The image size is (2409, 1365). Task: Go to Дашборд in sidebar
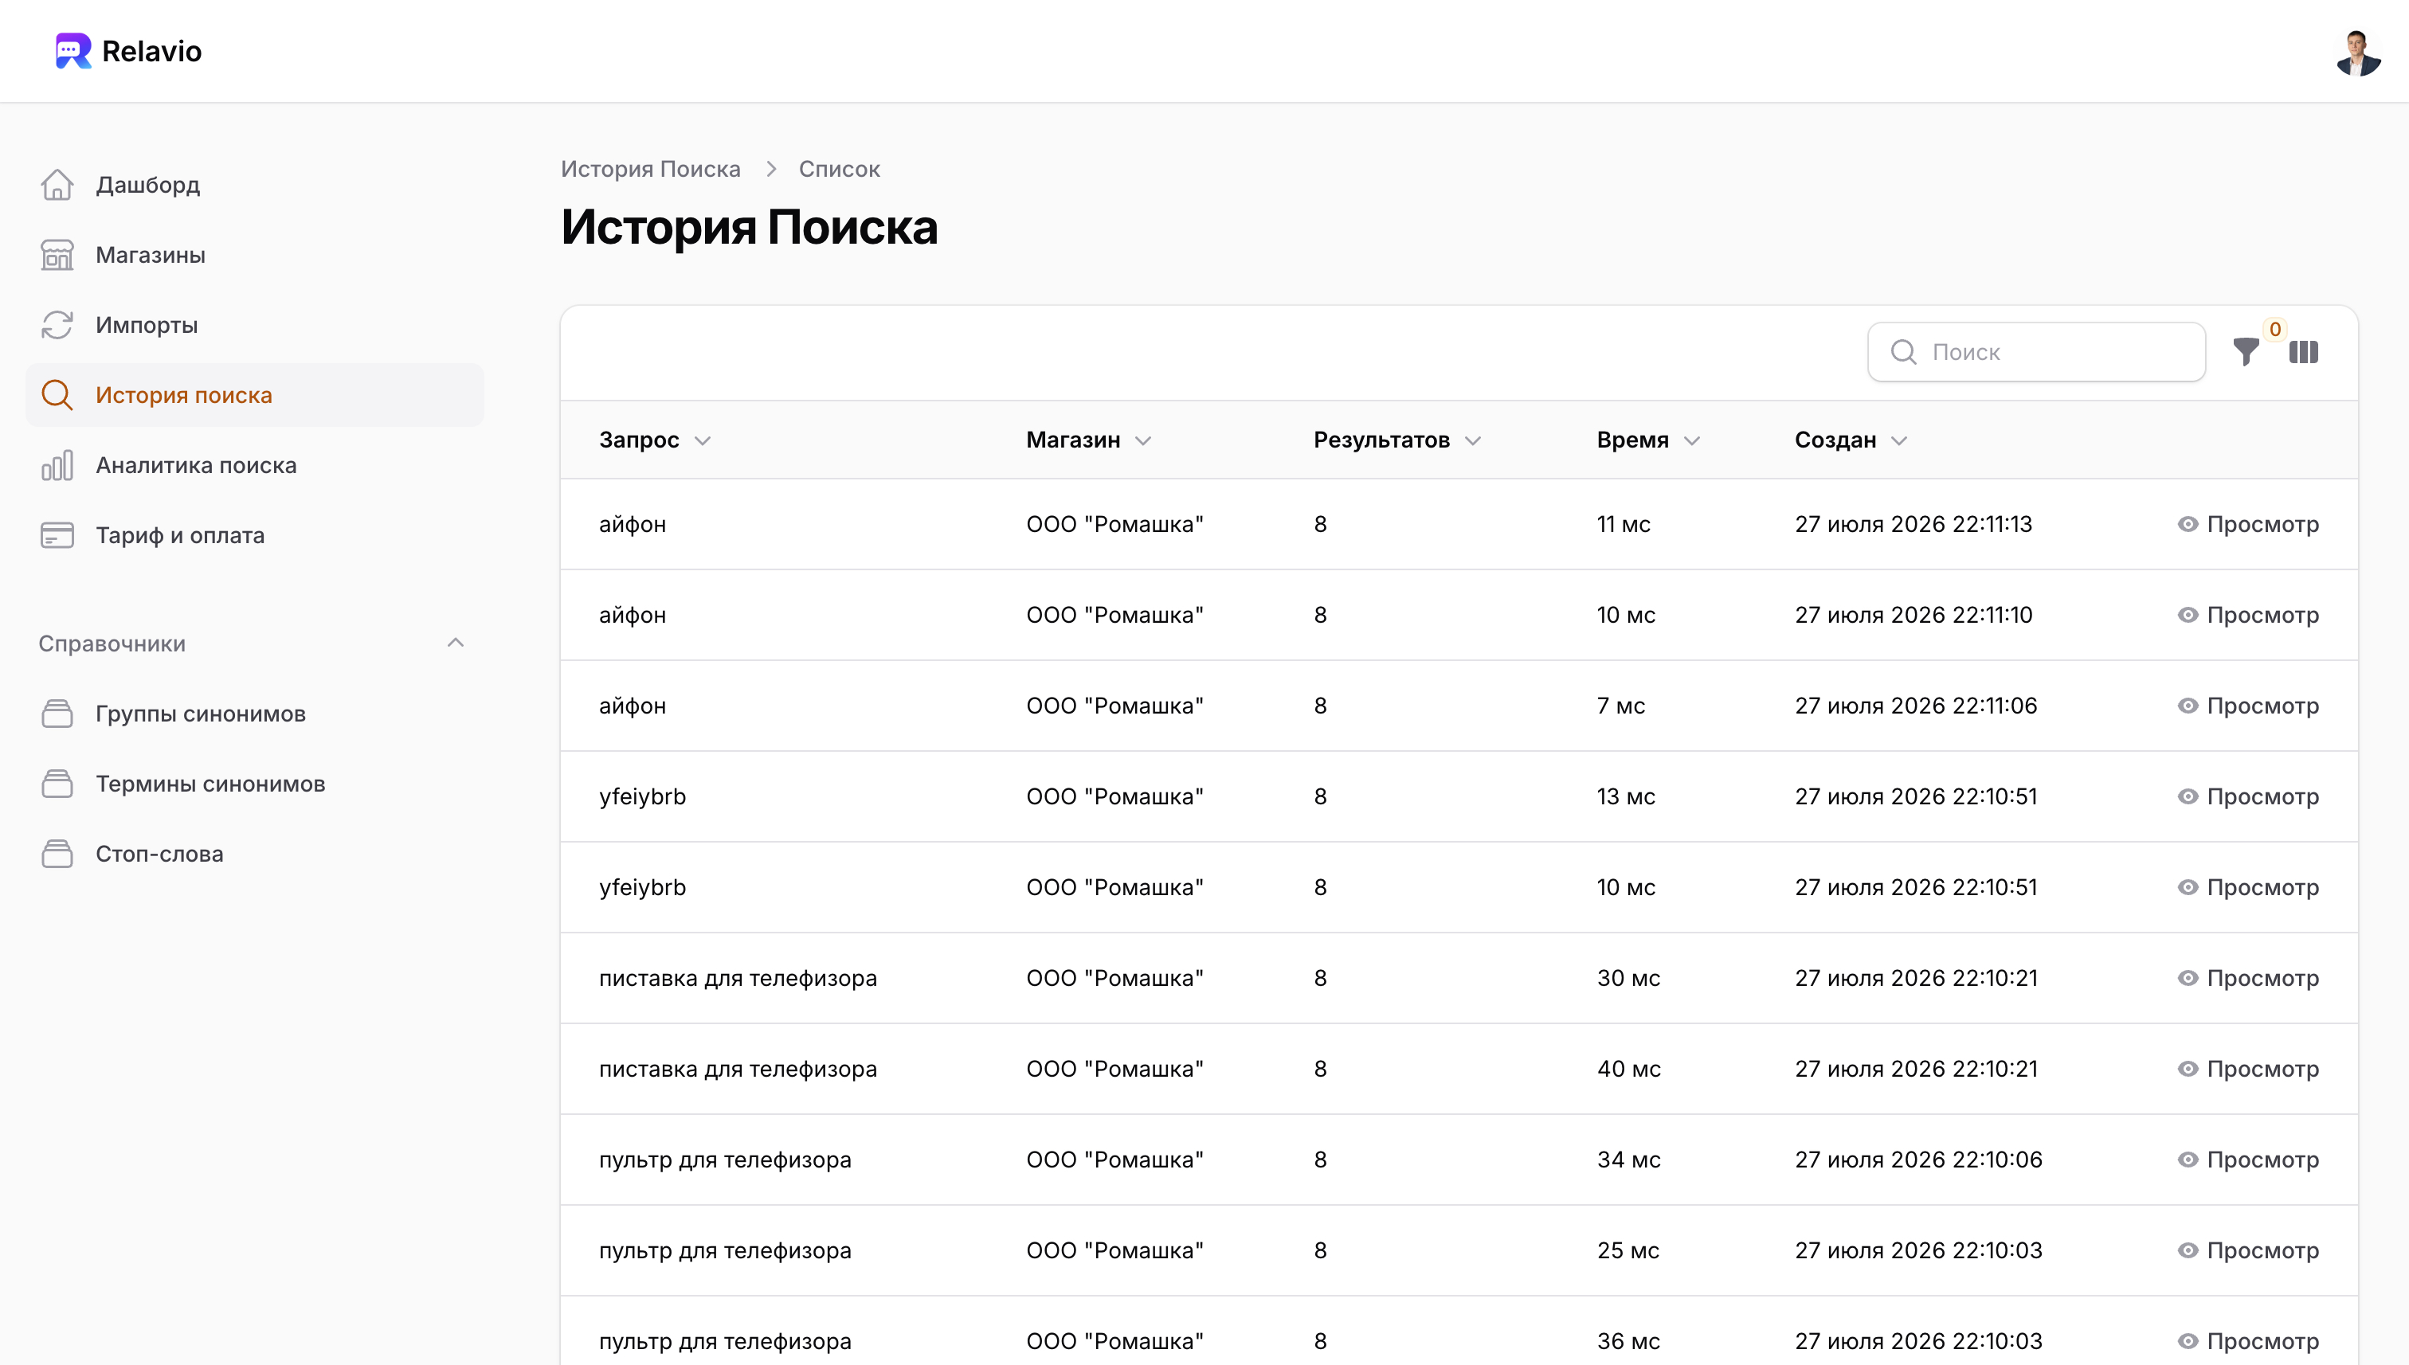pos(254,185)
